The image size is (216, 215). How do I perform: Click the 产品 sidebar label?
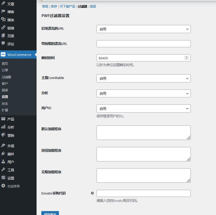(x=11, y=119)
